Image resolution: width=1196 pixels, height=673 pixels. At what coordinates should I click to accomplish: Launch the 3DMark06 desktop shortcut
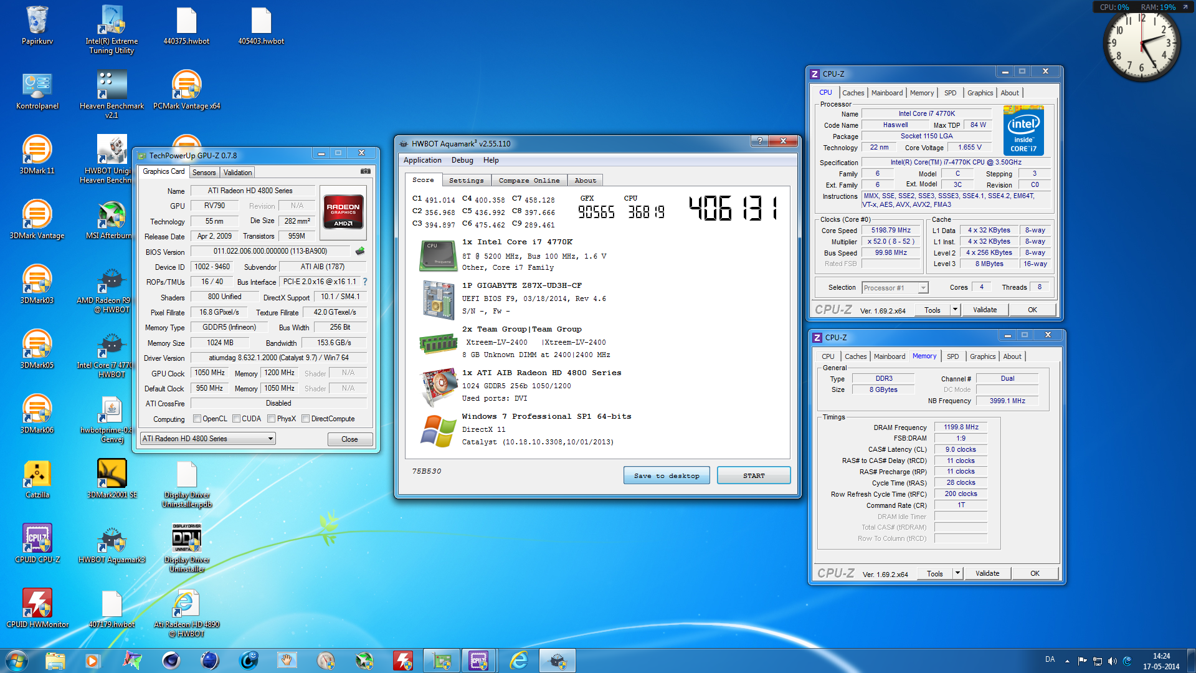(x=37, y=414)
